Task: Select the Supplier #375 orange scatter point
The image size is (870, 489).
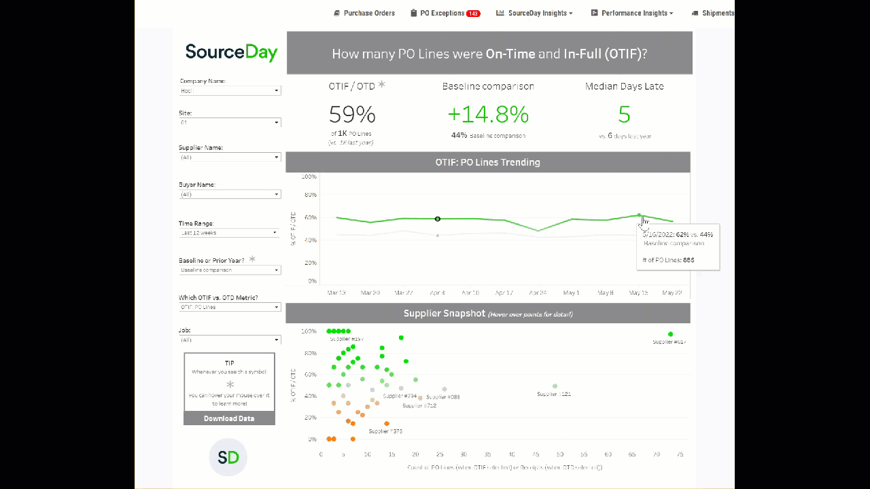Action: (387, 423)
